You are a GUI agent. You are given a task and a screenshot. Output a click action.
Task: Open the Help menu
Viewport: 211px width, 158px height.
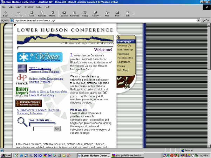[47, 7]
